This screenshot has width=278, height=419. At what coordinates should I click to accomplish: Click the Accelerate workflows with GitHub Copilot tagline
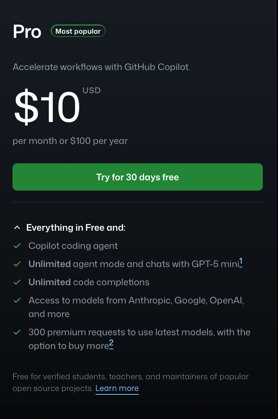pyautogui.click(x=101, y=67)
